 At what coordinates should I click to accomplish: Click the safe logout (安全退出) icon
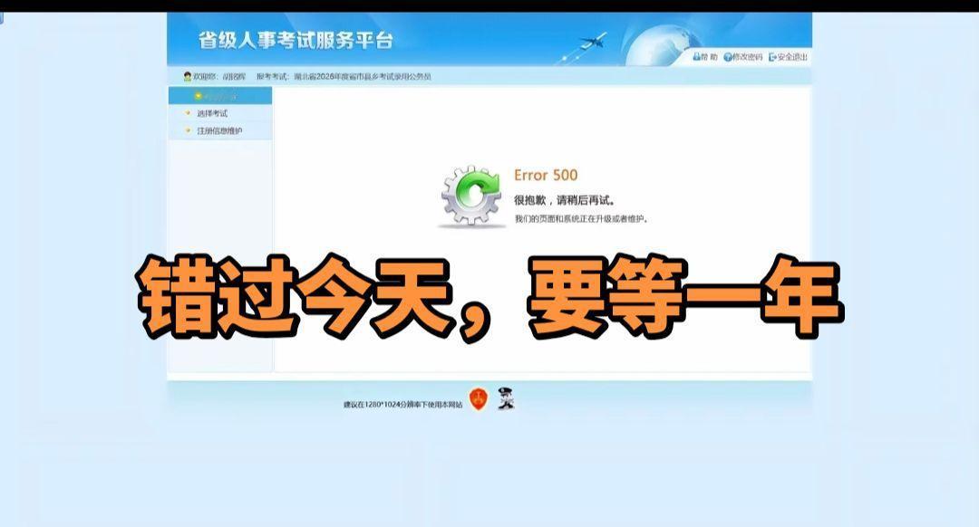coord(772,57)
